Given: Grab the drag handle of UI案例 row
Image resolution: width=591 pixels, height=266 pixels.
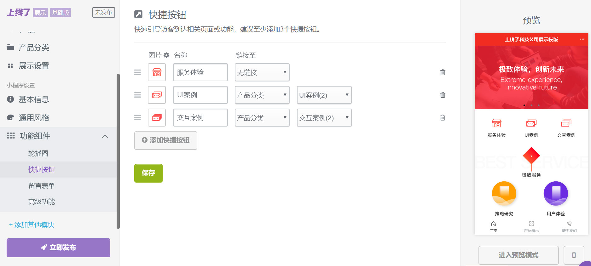Looking at the screenshot, I should (137, 95).
